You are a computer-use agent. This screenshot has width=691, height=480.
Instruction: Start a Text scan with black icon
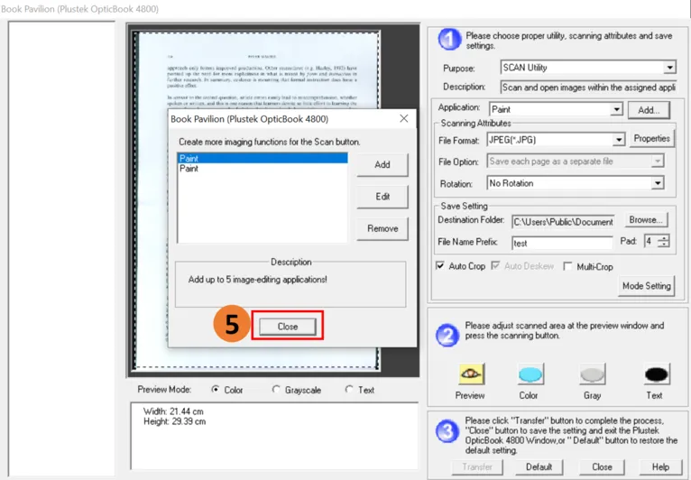click(x=656, y=374)
